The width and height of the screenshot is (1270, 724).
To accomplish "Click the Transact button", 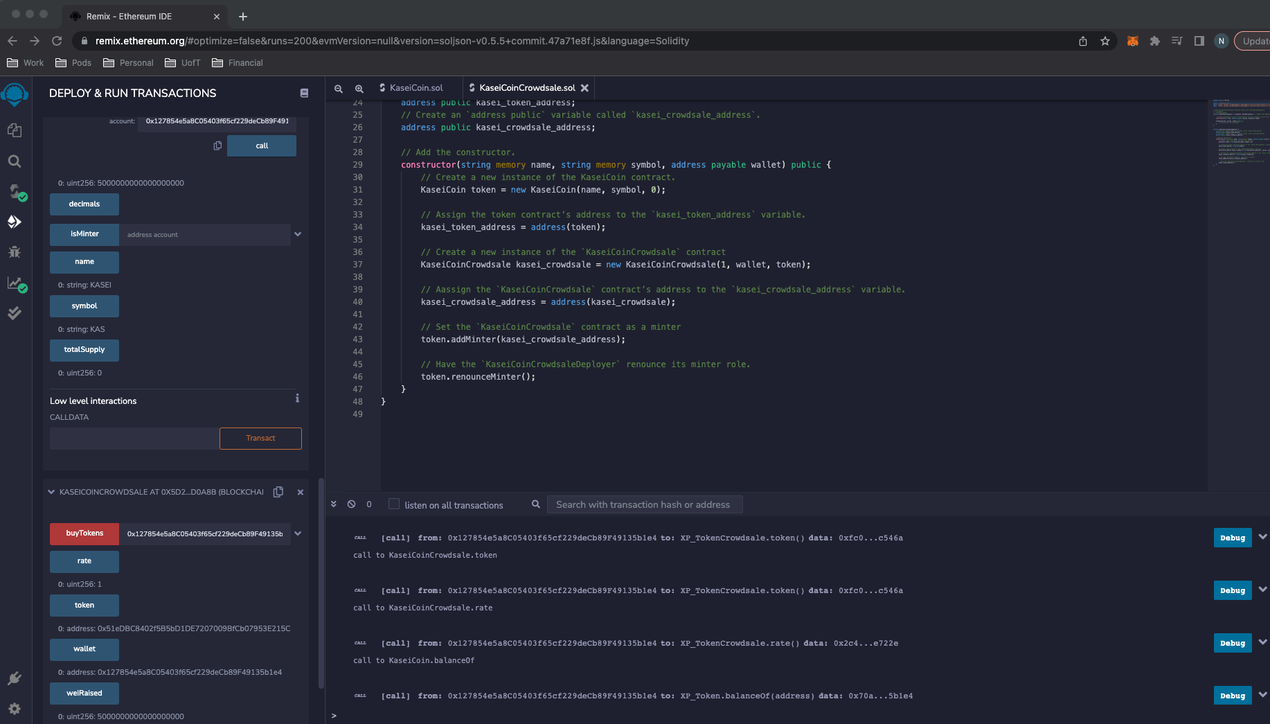I will click(260, 438).
